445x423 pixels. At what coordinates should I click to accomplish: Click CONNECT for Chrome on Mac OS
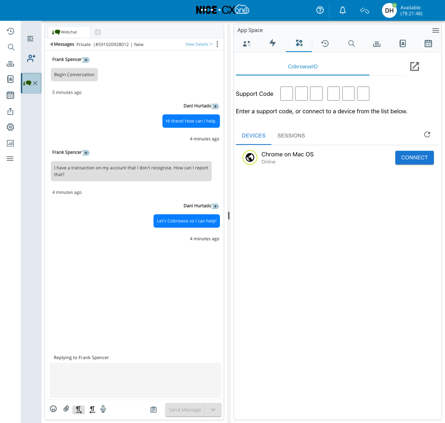414,157
